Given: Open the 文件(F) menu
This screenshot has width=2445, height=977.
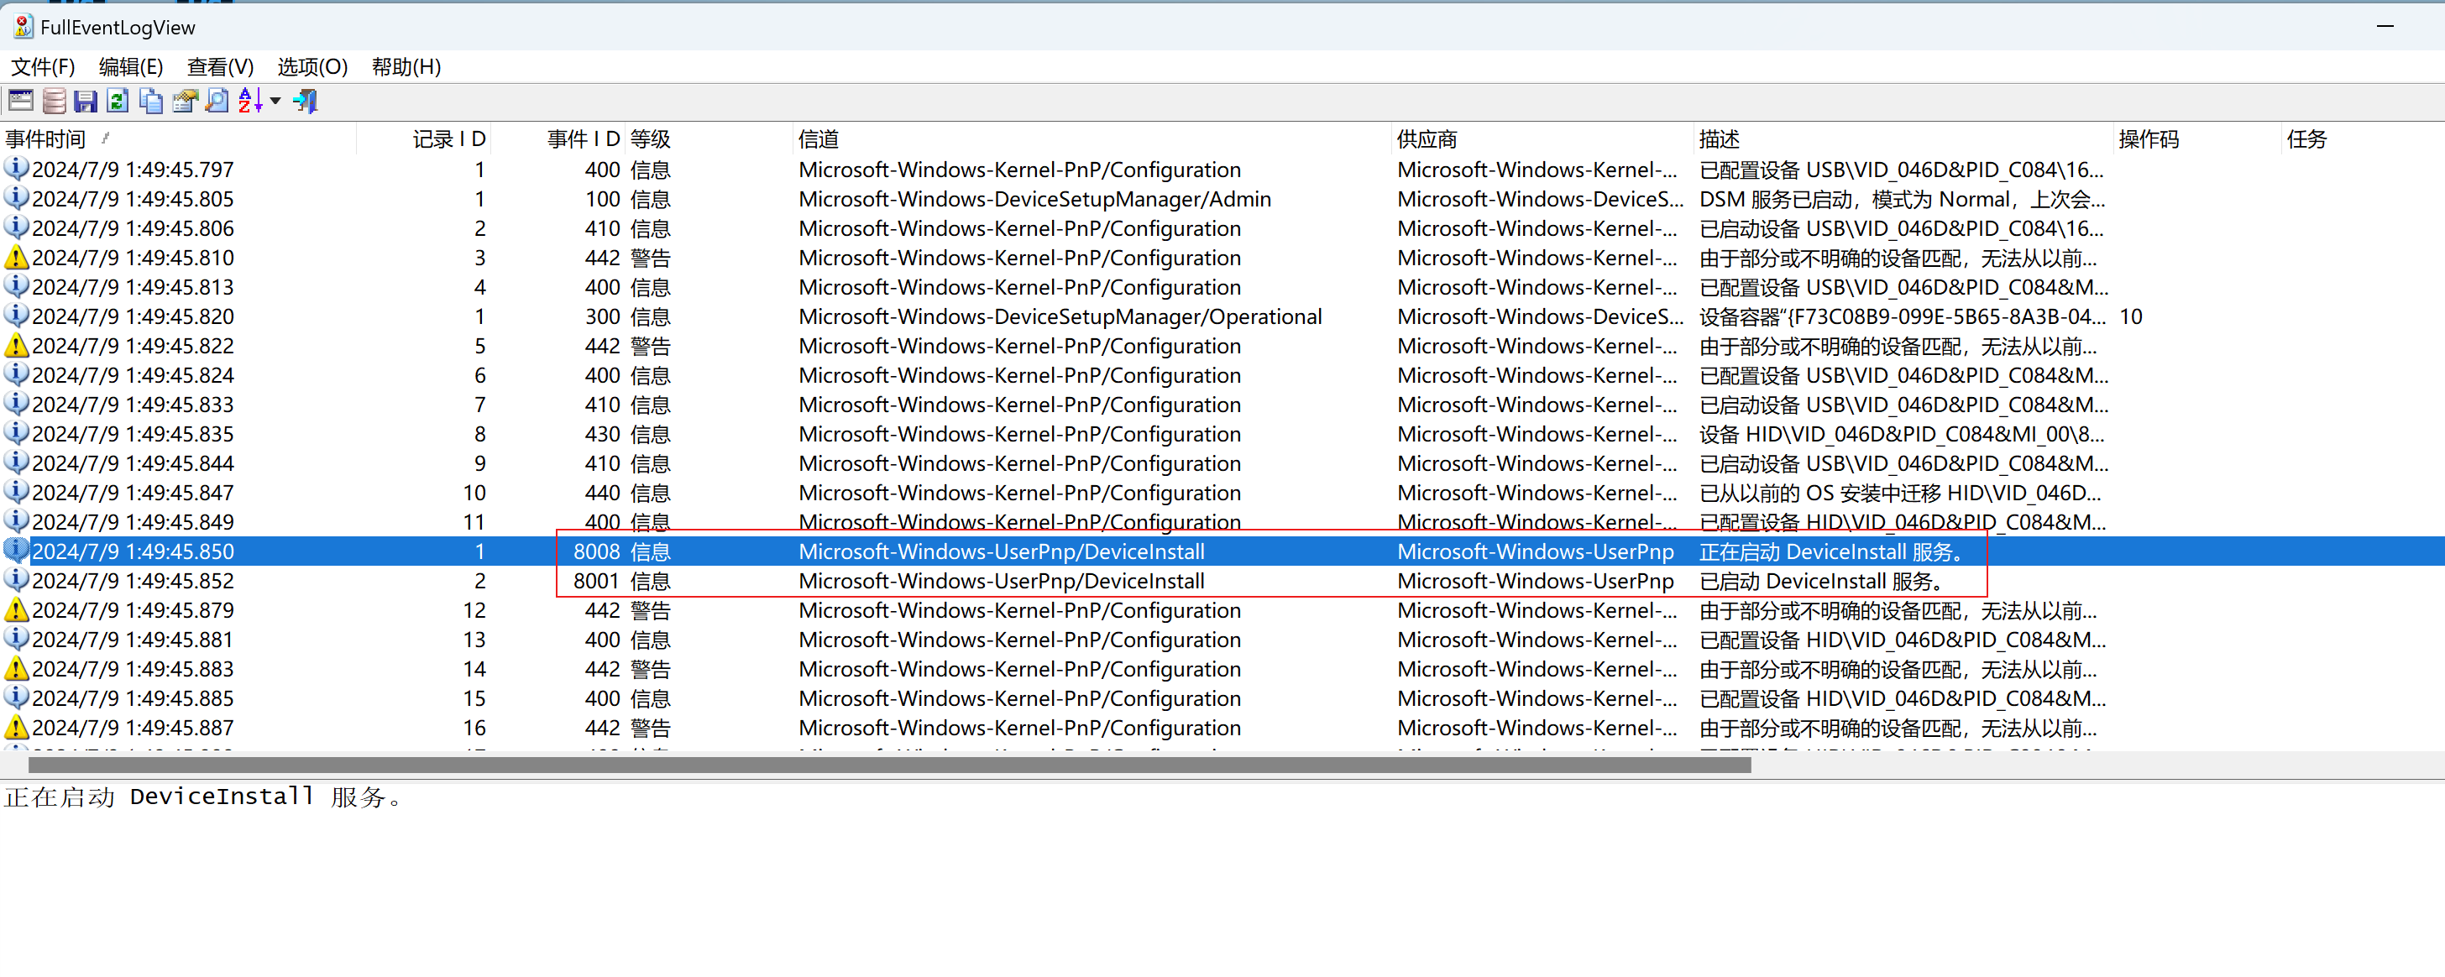Looking at the screenshot, I should pyautogui.click(x=43, y=66).
